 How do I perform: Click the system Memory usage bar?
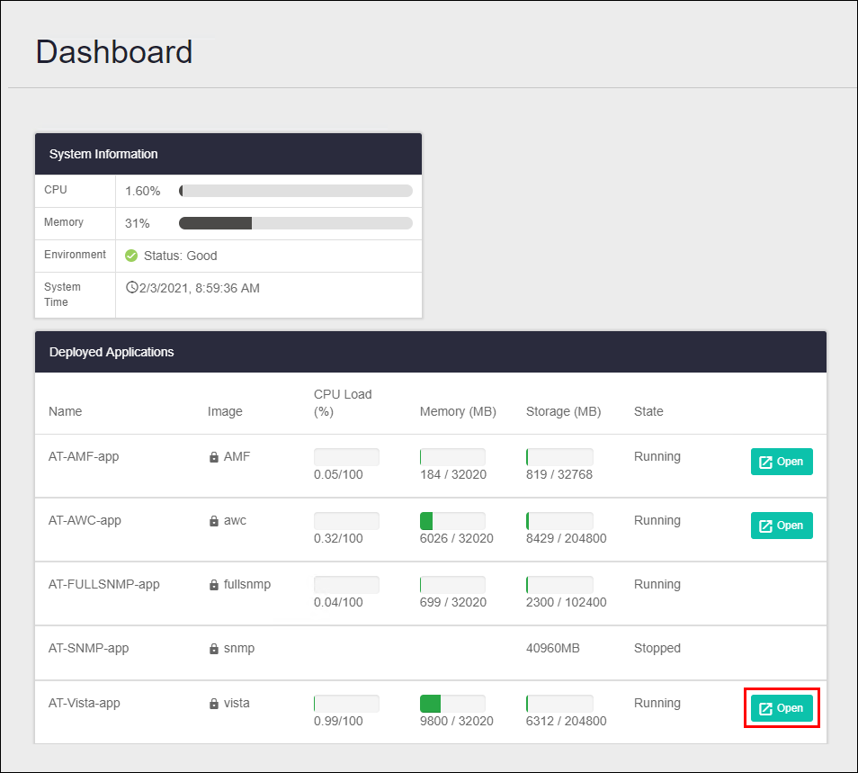[x=296, y=223]
